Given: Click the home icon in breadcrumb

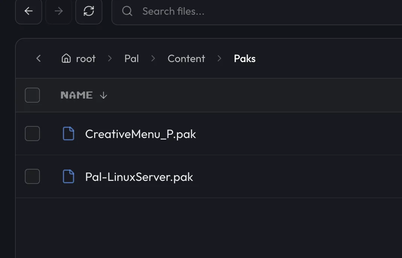Looking at the screenshot, I should (66, 58).
